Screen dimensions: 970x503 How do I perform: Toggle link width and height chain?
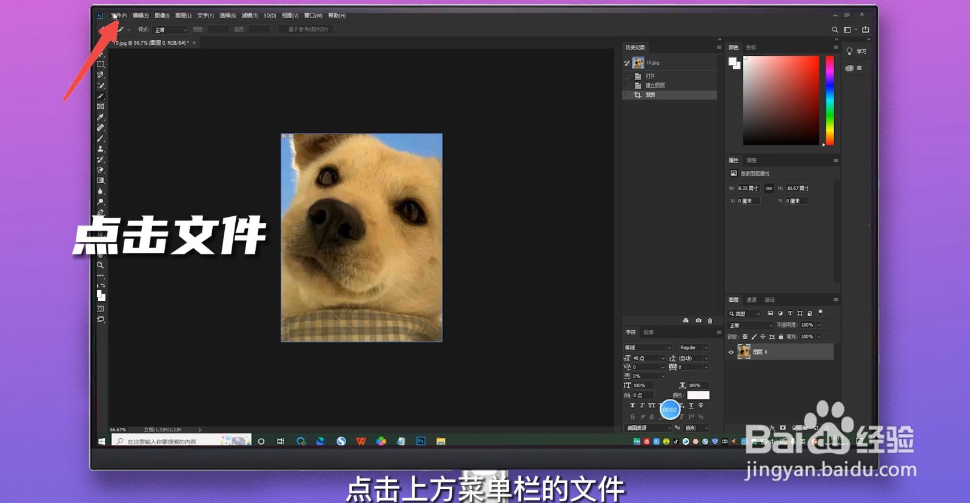[x=769, y=188]
